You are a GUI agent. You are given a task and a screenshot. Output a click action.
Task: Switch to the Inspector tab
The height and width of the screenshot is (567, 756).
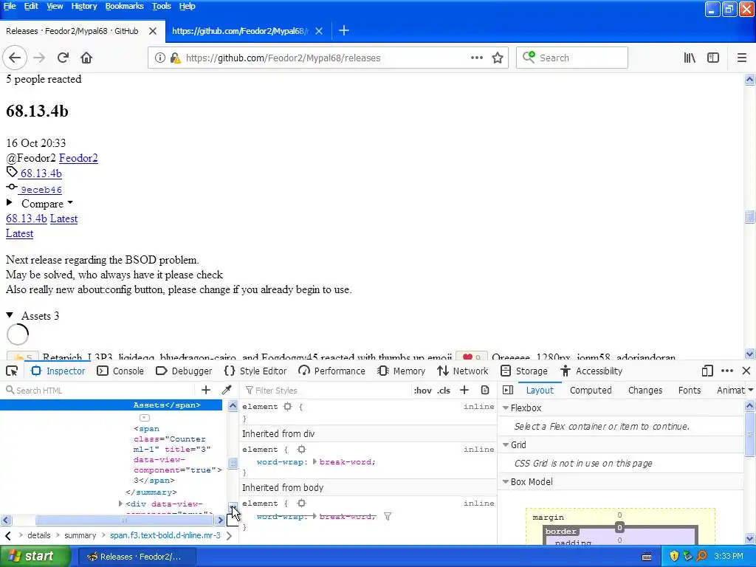pyautogui.click(x=58, y=371)
